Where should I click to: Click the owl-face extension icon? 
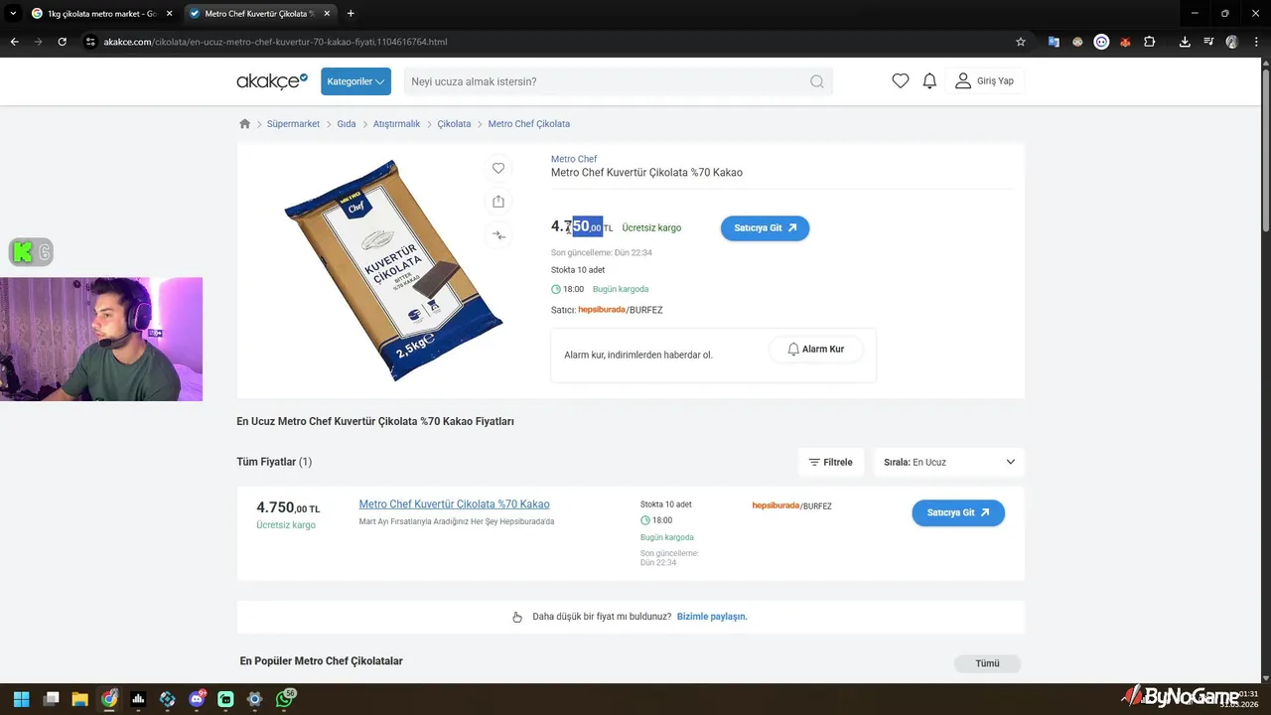coord(1077,42)
